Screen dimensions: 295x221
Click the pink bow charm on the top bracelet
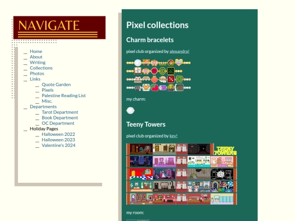point(154,63)
